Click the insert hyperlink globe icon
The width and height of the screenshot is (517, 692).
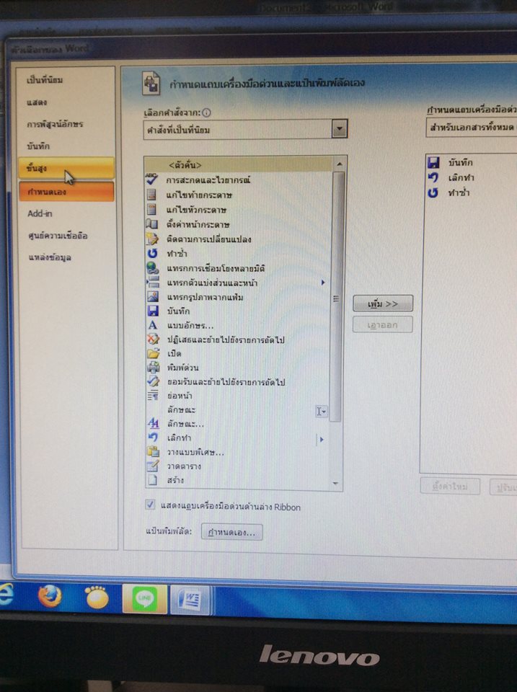tap(153, 268)
